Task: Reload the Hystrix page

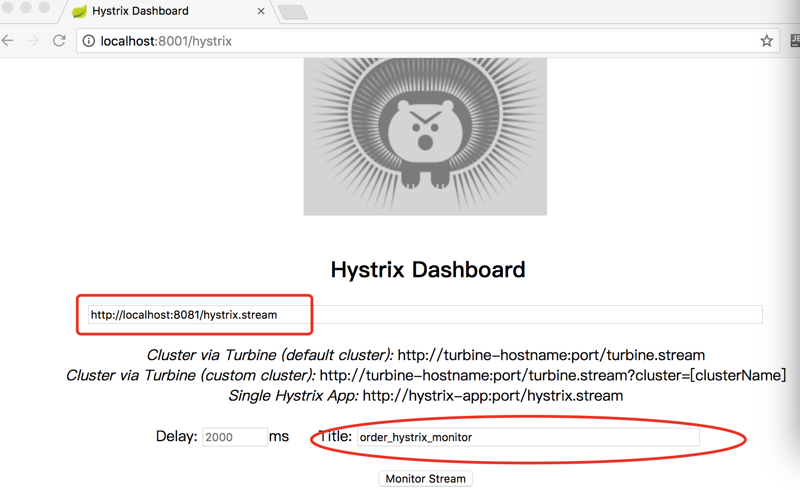Action: pos(60,41)
